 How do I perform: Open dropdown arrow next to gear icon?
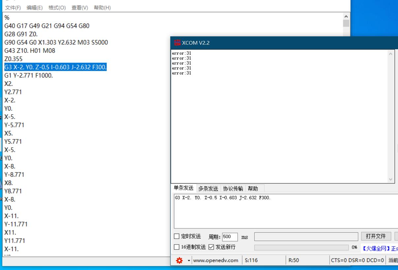tap(189, 260)
